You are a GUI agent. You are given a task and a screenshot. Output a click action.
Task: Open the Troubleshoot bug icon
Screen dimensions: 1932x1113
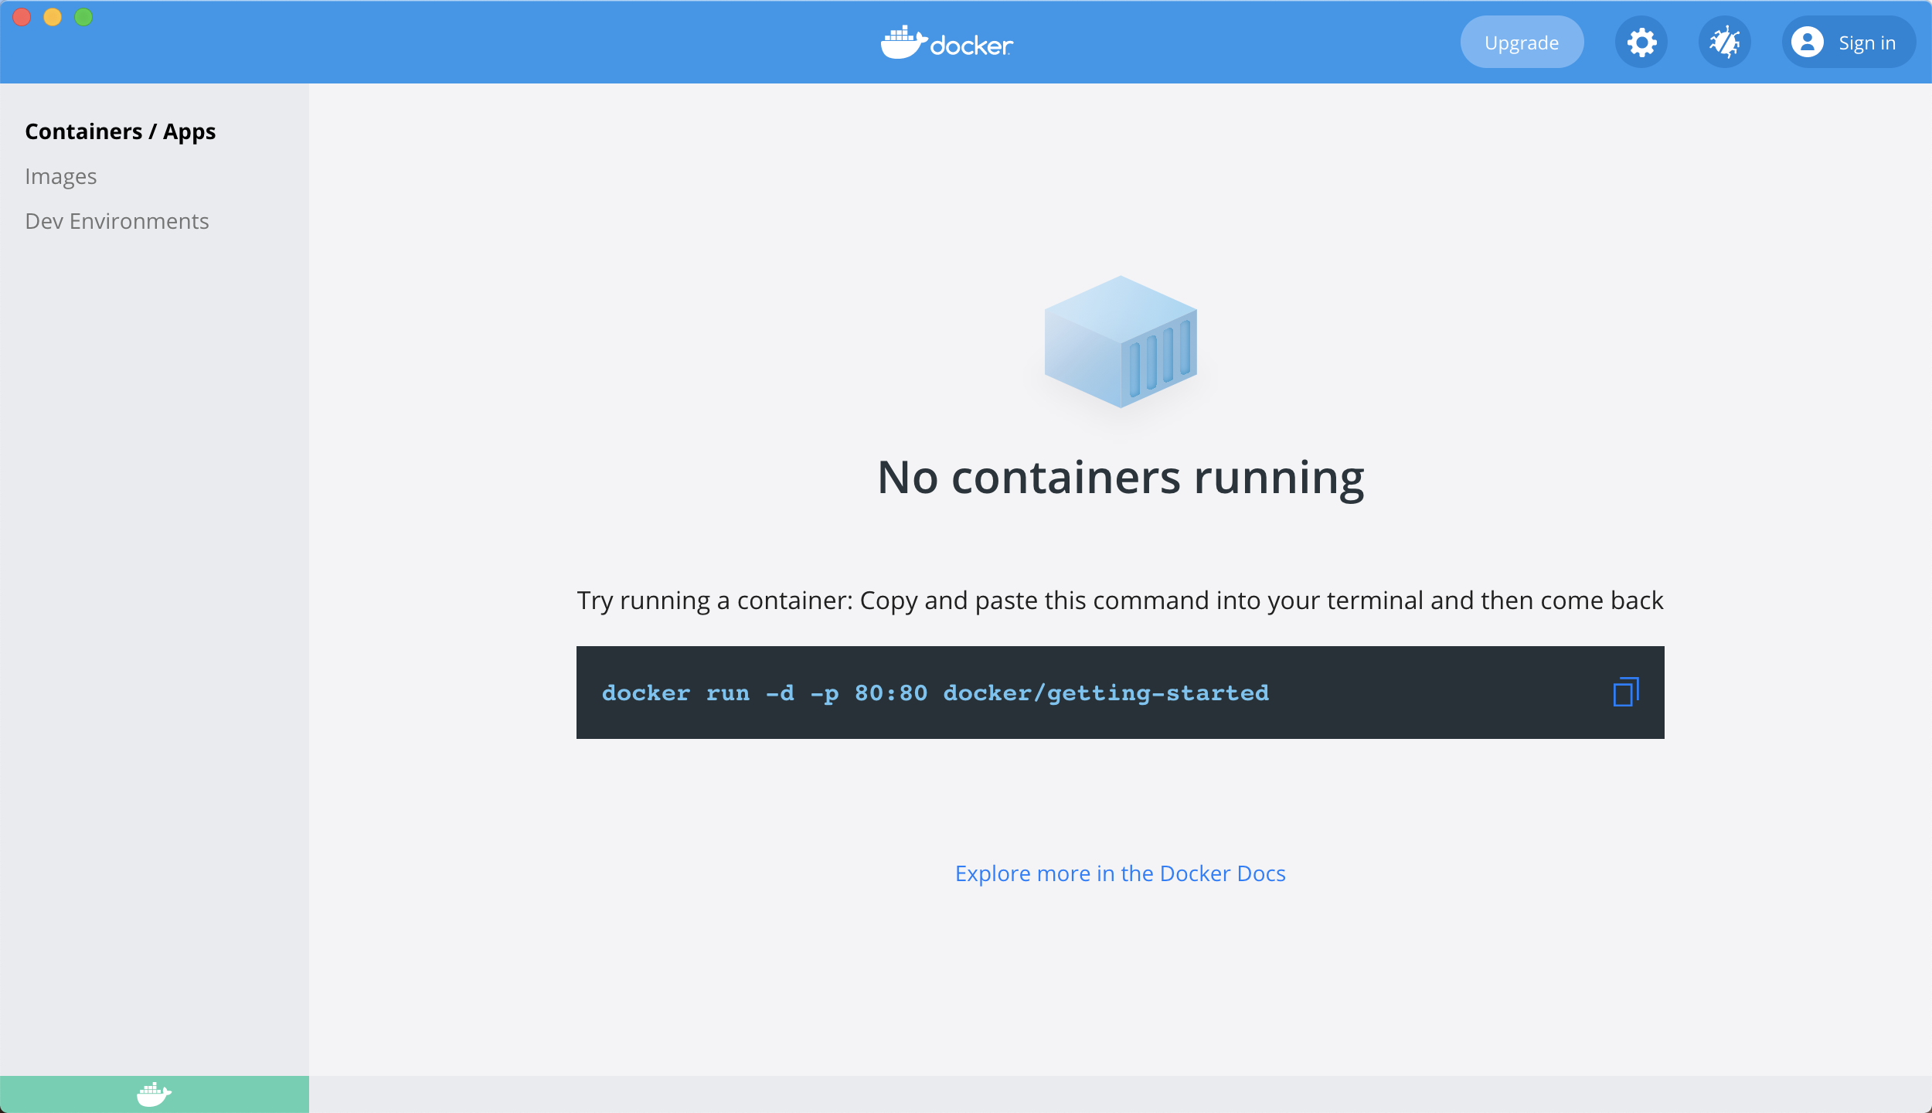click(x=1724, y=43)
